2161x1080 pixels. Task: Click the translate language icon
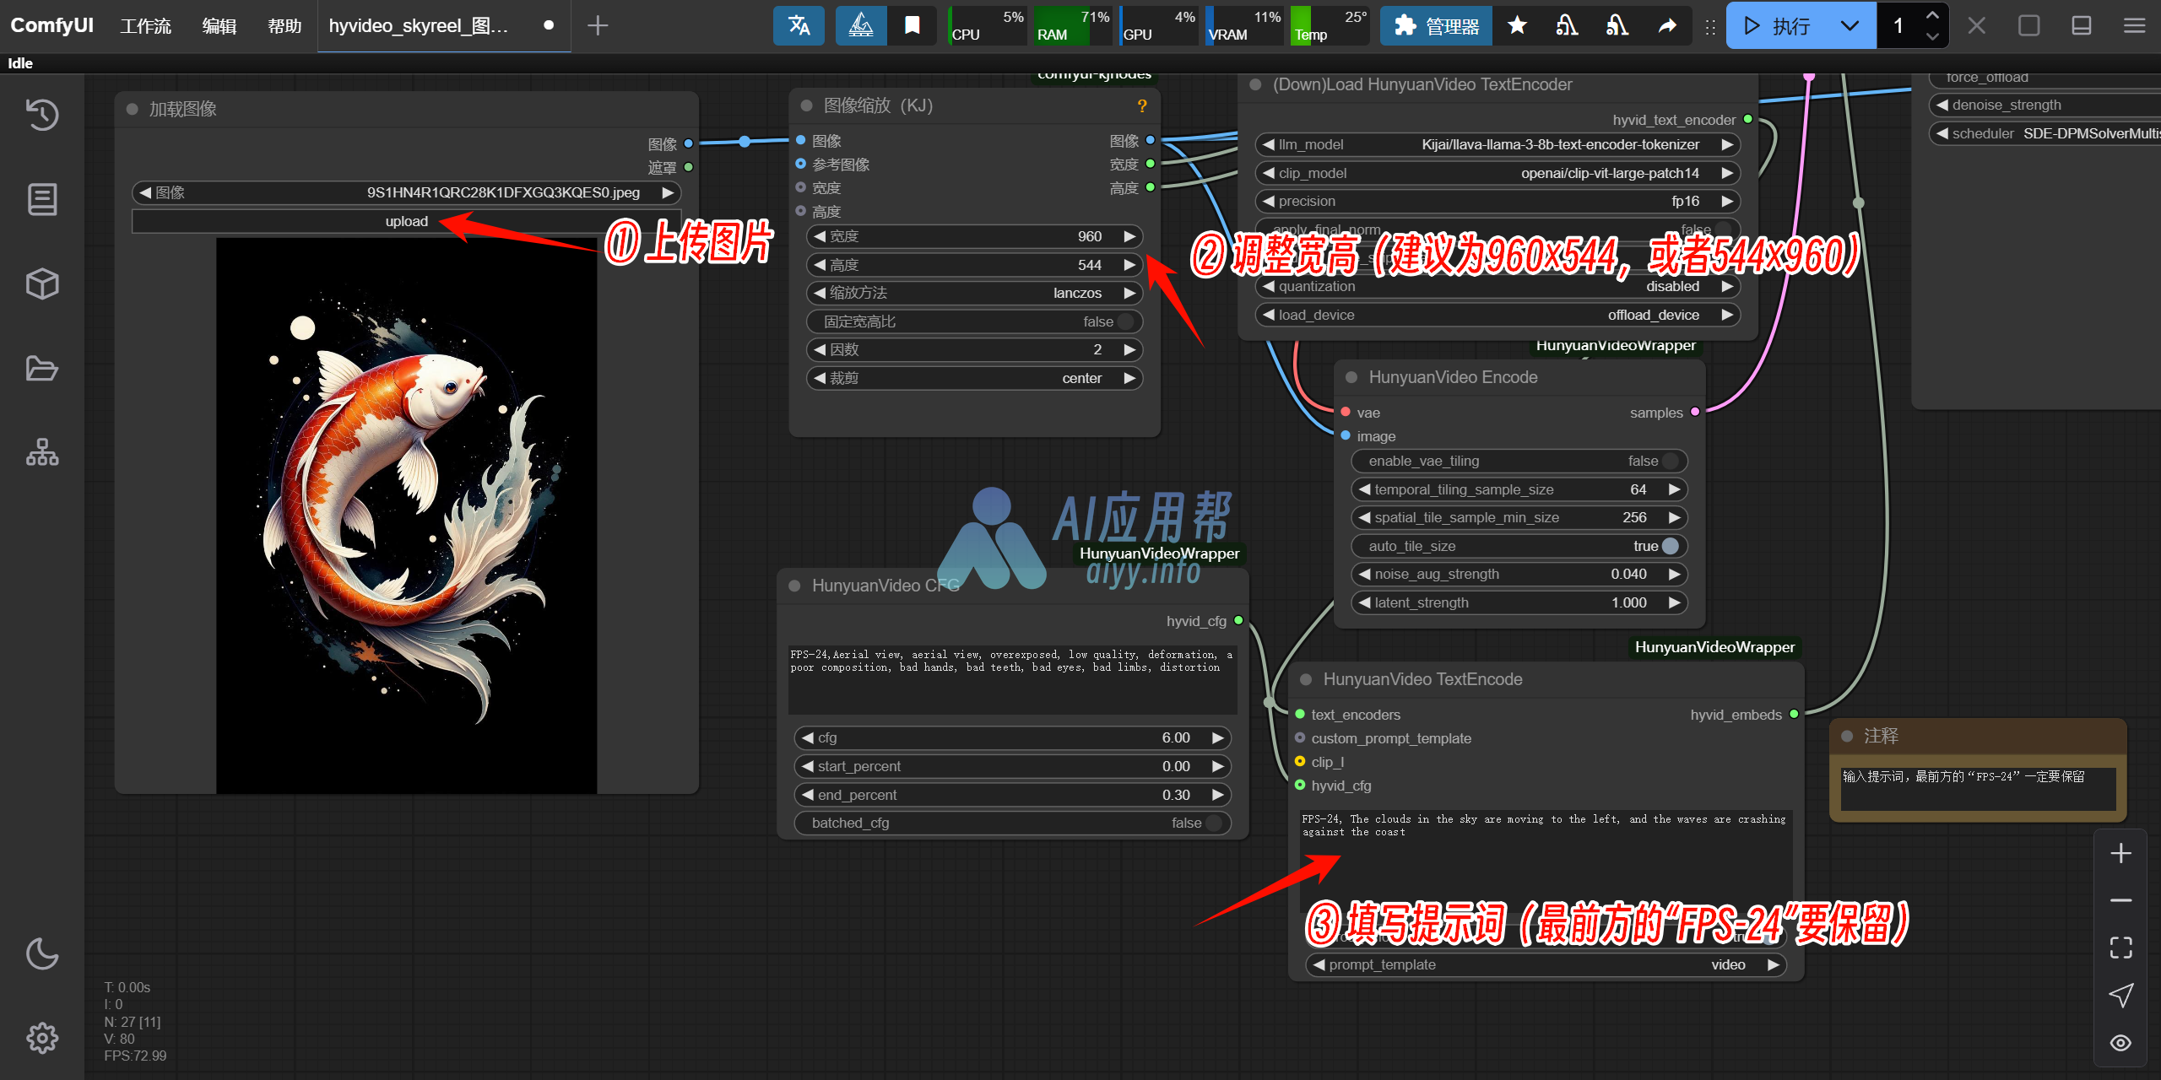click(x=799, y=25)
